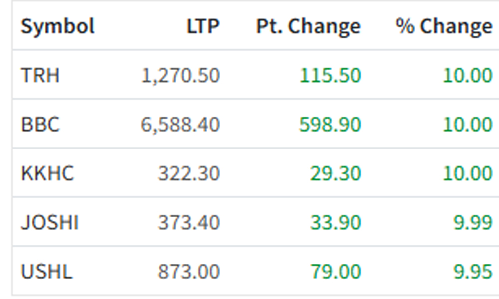Open the USHL stock symbol
Image resolution: width=499 pixels, height=299 pixels.
pyautogui.click(x=47, y=272)
